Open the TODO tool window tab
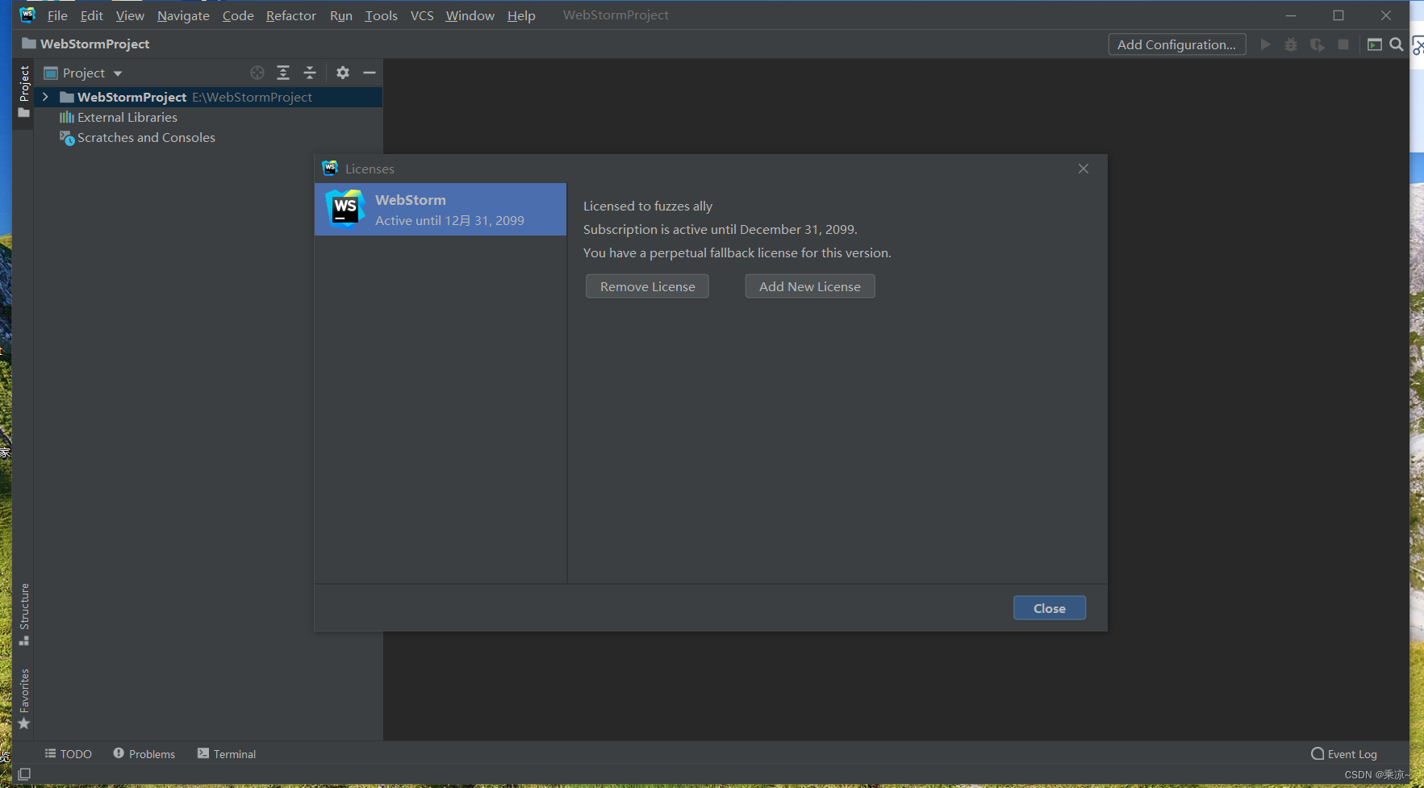The image size is (1424, 788). click(x=69, y=754)
